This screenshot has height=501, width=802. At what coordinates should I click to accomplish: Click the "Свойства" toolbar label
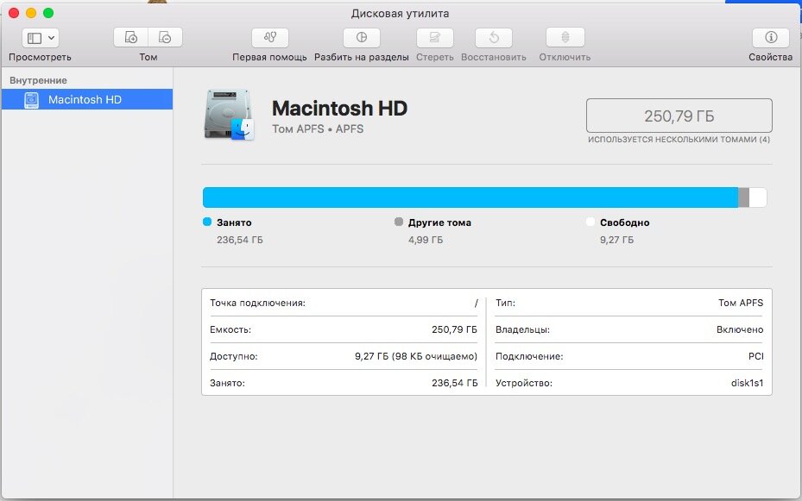click(770, 57)
